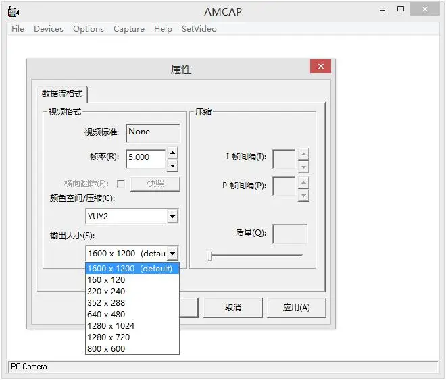Choose 352 x 288 resolution

pos(132,303)
